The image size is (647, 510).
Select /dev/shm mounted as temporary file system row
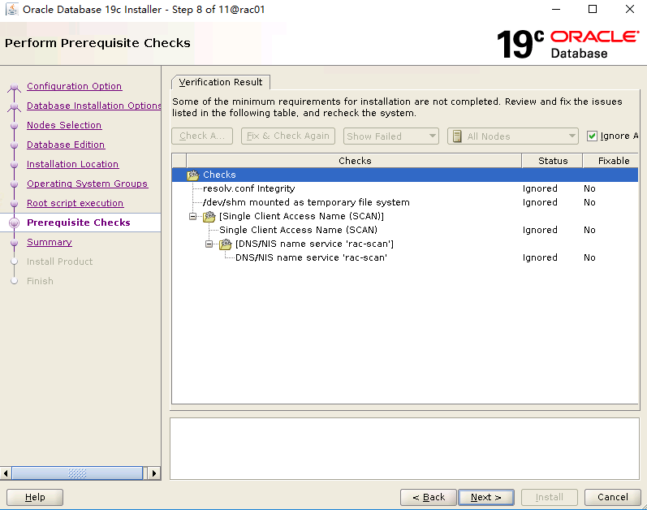[405, 202]
